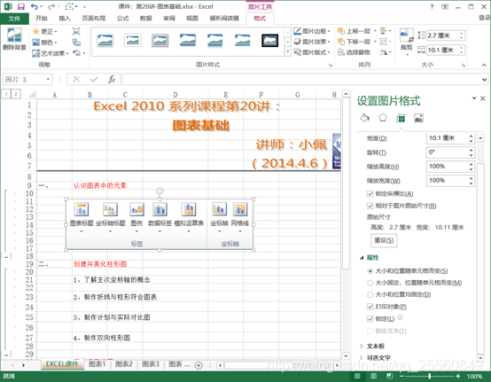Collapse the ribbon with the up chevron

coord(484,65)
